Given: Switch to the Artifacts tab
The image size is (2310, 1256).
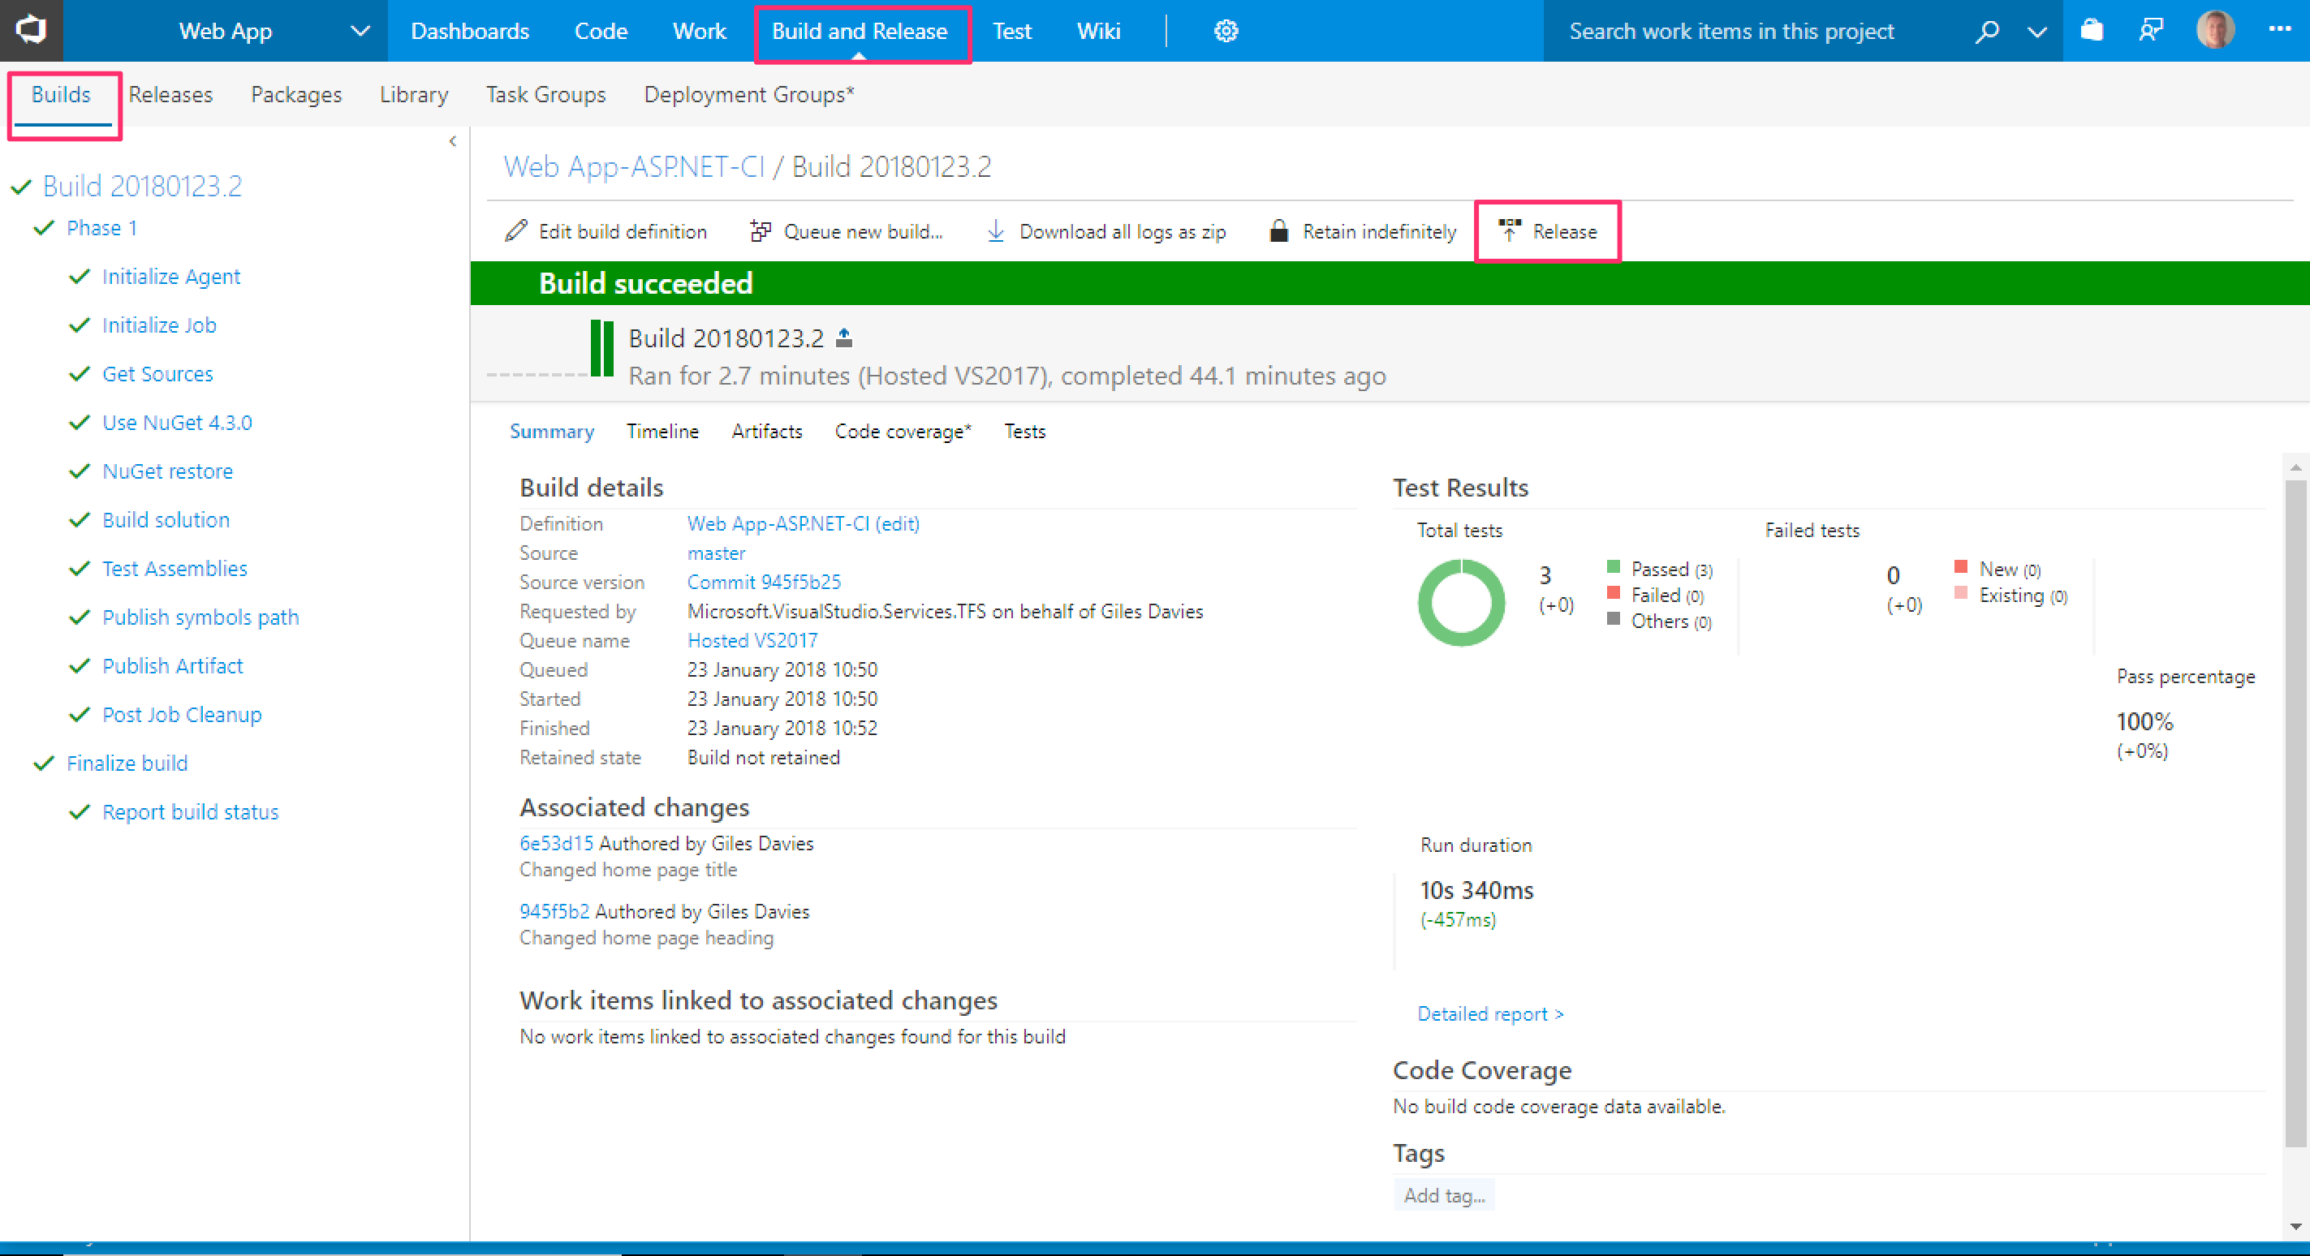Looking at the screenshot, I should [x=766, y=431].
